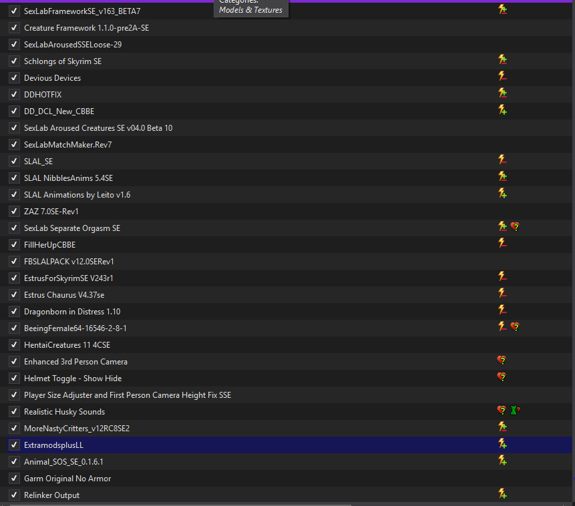The image size is (575, 506).
Task: Toggle the Realistic Husky Sounds checkbox
Action: (x=14, y=411)
